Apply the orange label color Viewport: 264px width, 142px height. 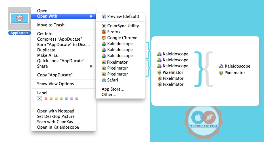pos(51,98)
